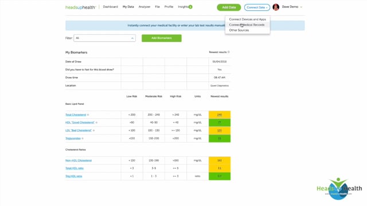Toggle the Connect Data dropdown button
Image resolution: width=367 pixels, height=206 pixels.
pyautogui.click(x=257, y=7)
